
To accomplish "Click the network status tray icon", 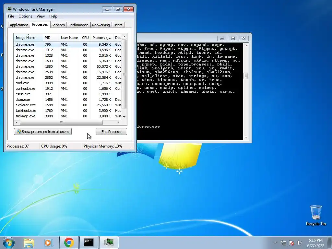I will click(283, 243).
